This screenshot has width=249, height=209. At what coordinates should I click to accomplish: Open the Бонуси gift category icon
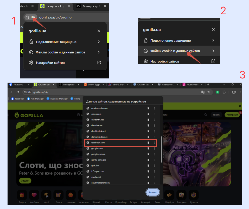tap(22, 195)
